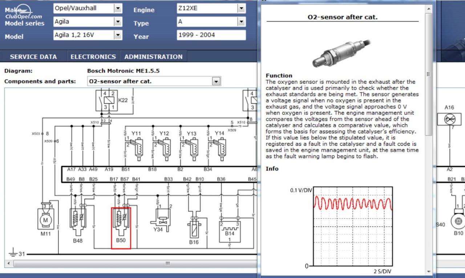Click pin label B33 on the control unit

[168, 179]
